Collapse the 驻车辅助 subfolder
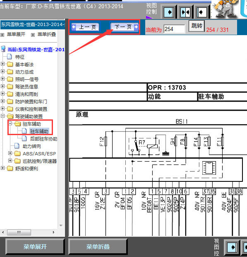 click(x=10, y=123)
